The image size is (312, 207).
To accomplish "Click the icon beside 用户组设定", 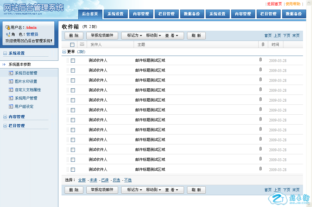I will coord(11,107).
